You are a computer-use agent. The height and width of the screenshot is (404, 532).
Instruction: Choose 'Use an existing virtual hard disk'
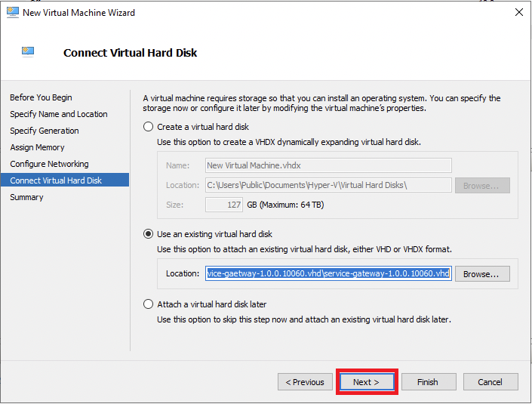[x=149, y=234]
